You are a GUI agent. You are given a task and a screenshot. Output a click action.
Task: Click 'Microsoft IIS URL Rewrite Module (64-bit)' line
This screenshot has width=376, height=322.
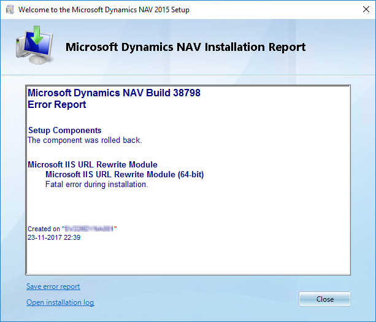[125, 175]
